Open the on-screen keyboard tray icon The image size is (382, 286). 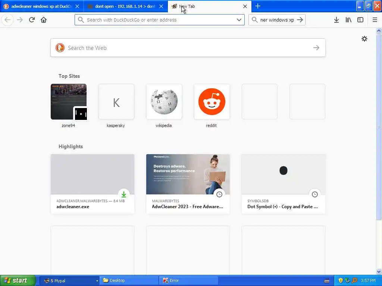[327, 281]
